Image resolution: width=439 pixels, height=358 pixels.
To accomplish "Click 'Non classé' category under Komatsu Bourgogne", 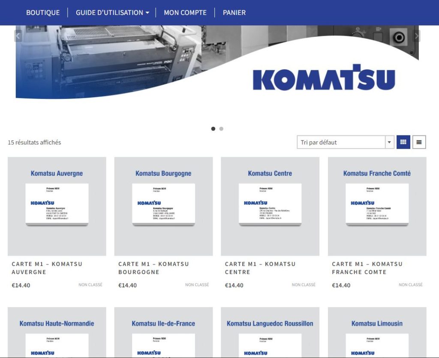I will (x=197, y=285).
